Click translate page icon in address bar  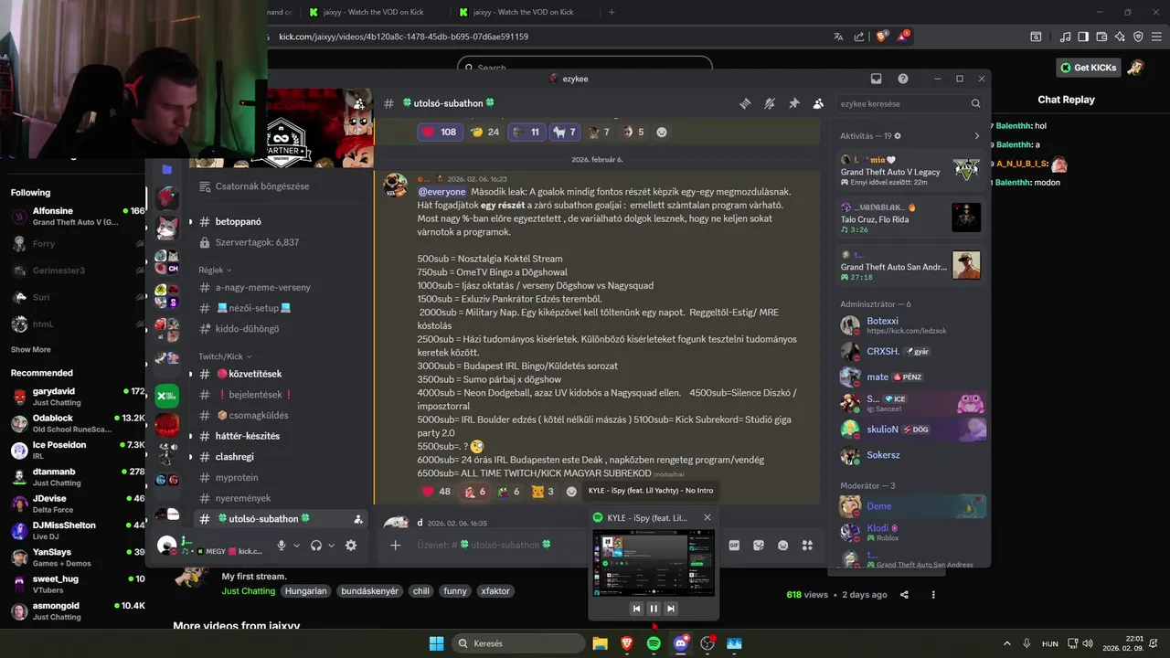click(x=838, y=37)
